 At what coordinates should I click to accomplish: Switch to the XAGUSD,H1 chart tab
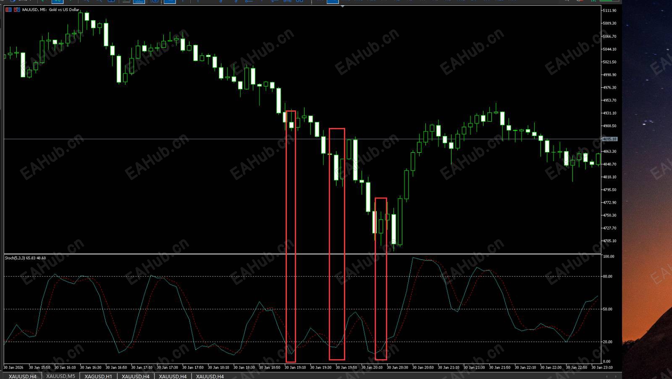[98, 376]
